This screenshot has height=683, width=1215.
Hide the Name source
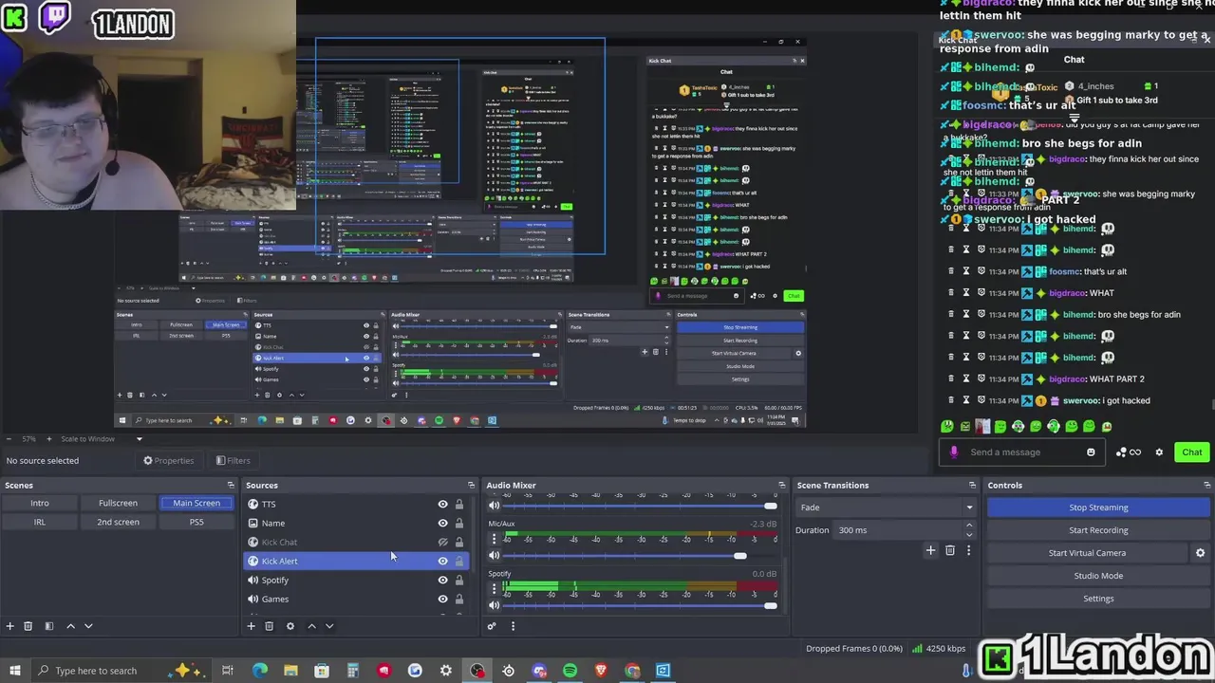point(442,524)
